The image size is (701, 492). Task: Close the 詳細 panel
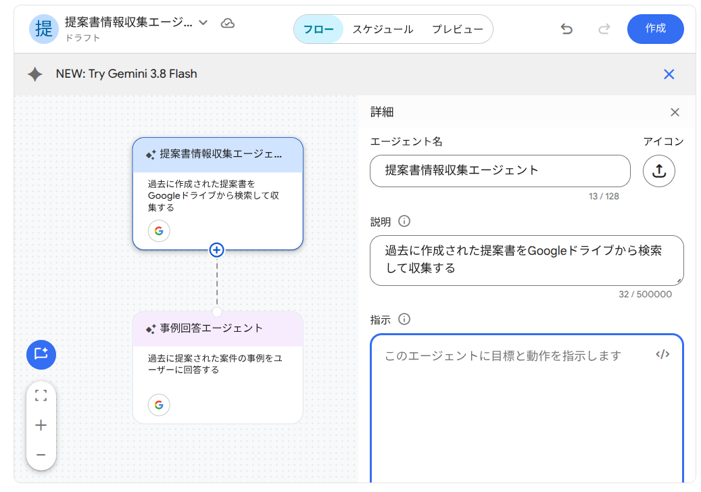point(675,112)
